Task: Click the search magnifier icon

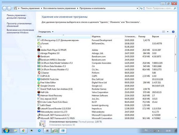Action: tap(175, 8)
